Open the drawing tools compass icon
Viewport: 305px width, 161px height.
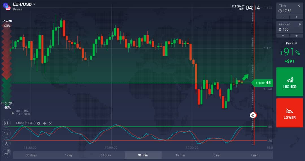(x=6, y=143)
